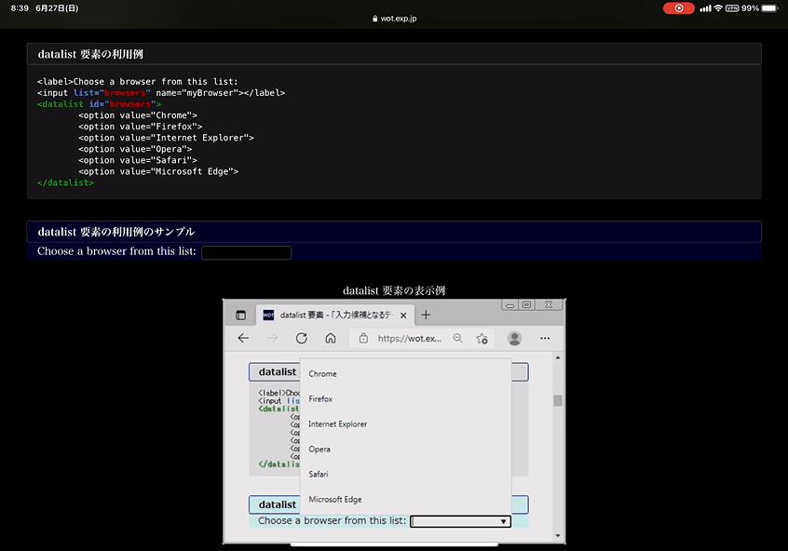The width and height of the screenshot is (788, 551).
Task: Click the zoom magnifier icon in Edge's address bar
Action: coord(458,338)
